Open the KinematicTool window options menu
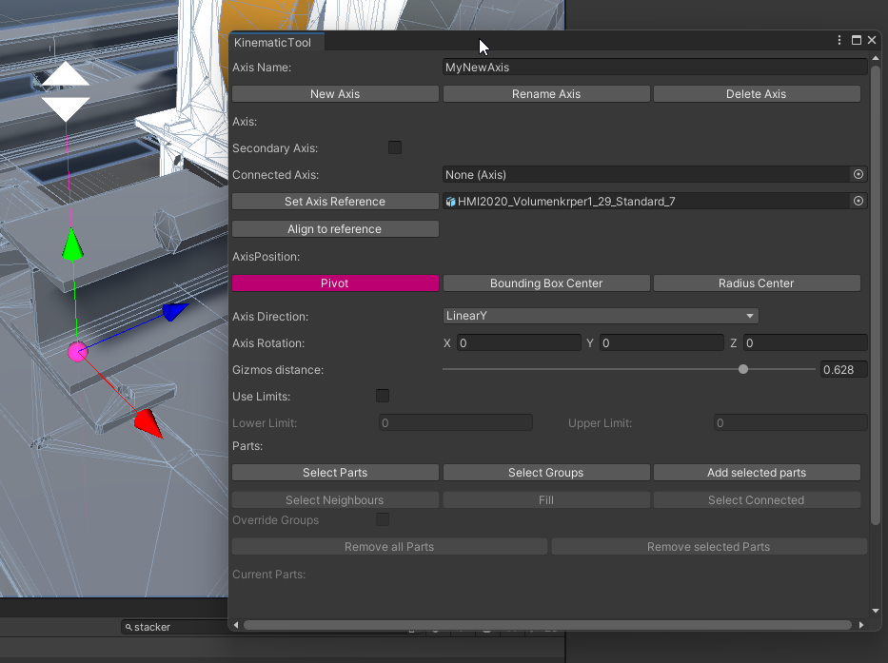Viewport: 888px width, 663px height. coord(839,41)
